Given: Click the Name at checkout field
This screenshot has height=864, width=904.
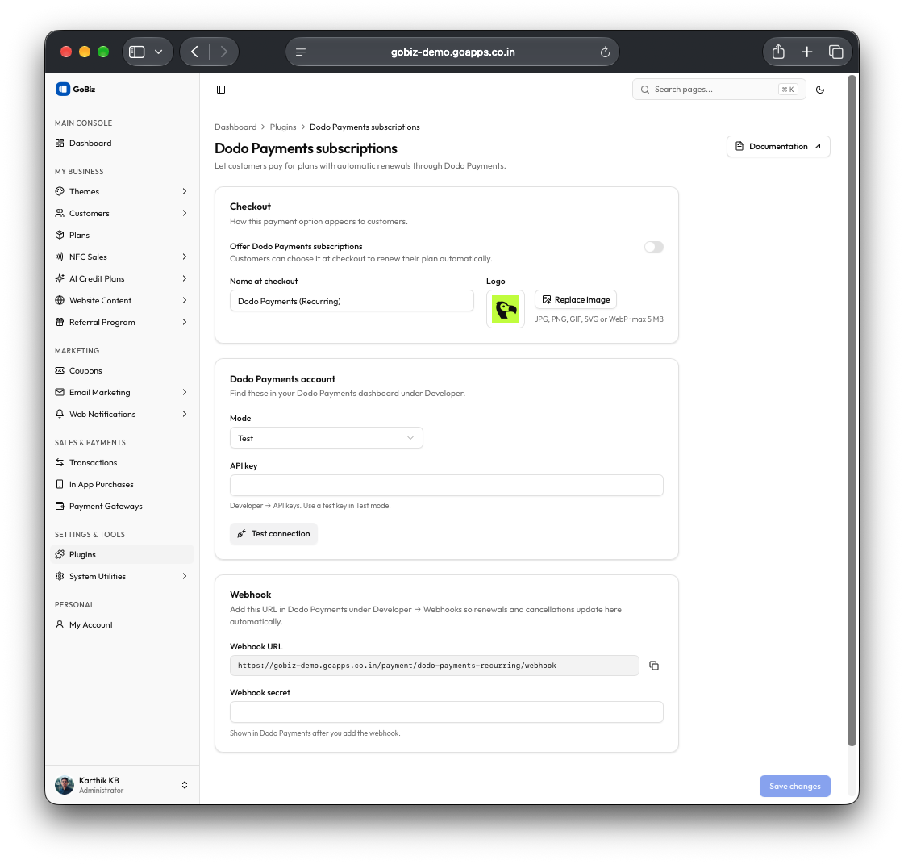Looking at the screenshot, I should 352,301.
